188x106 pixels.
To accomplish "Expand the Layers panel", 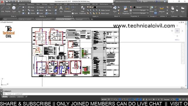I will (95, 16).
